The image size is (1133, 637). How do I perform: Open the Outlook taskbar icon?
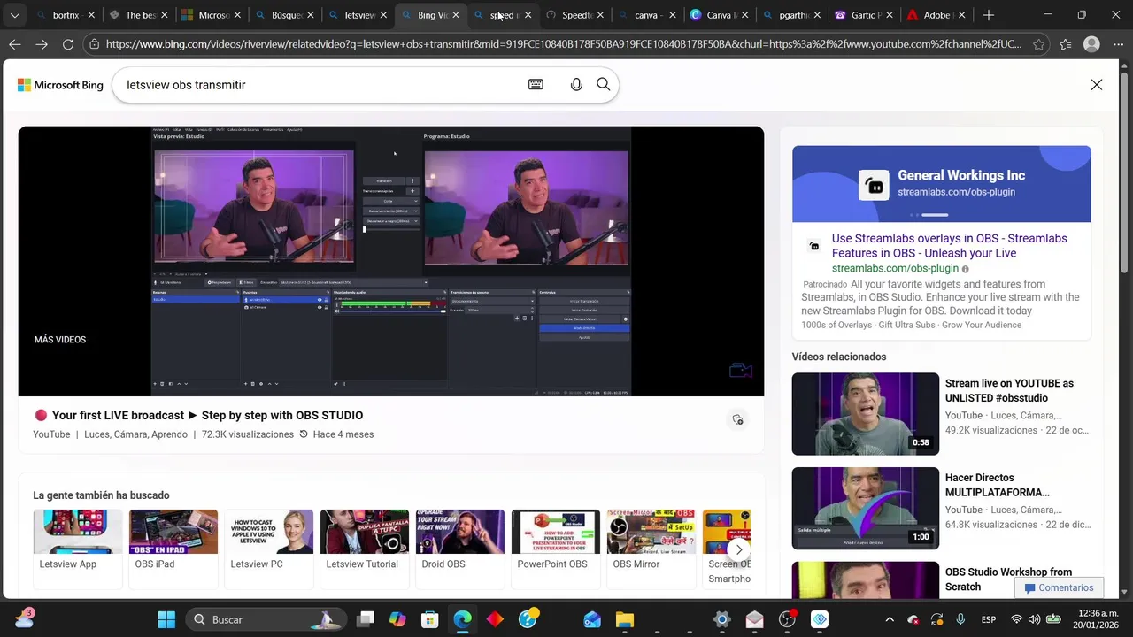click(x=592, y=619)
